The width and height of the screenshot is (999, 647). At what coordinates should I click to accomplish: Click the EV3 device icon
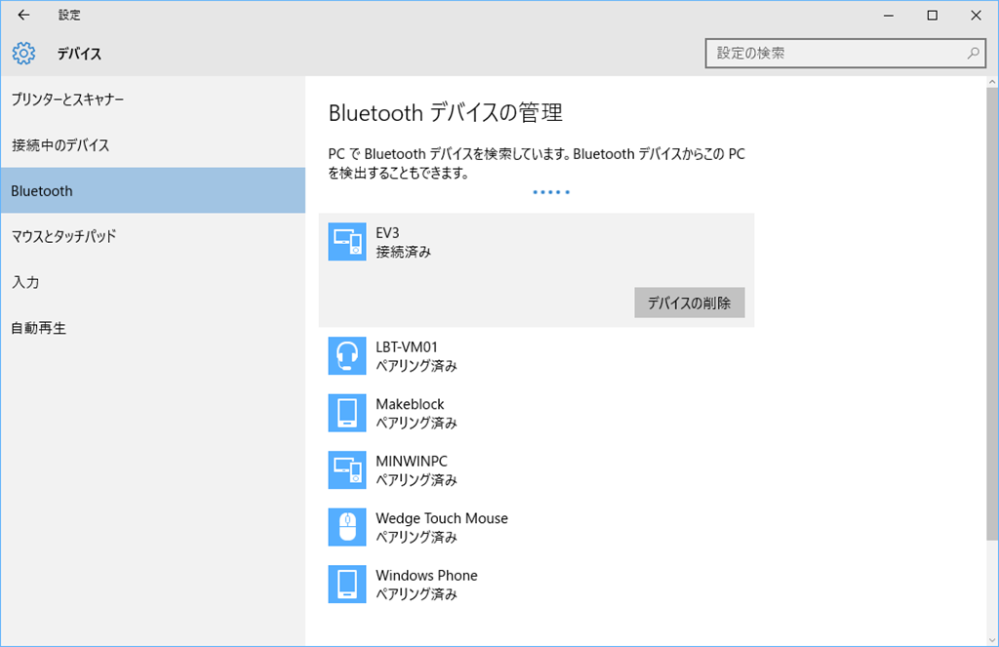[x=347, y=242]
